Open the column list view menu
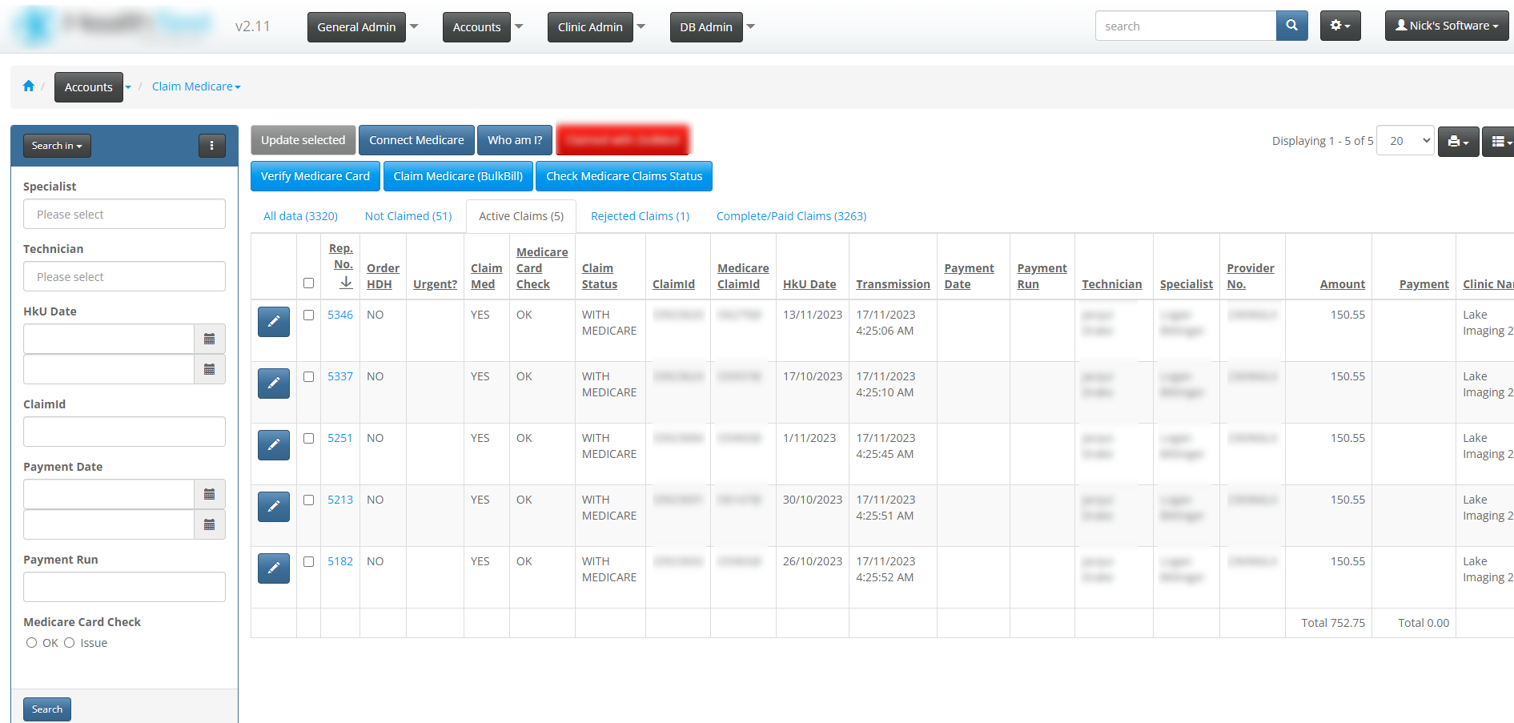This screenshot has width=1514, height=723. tap(1500, 142)
